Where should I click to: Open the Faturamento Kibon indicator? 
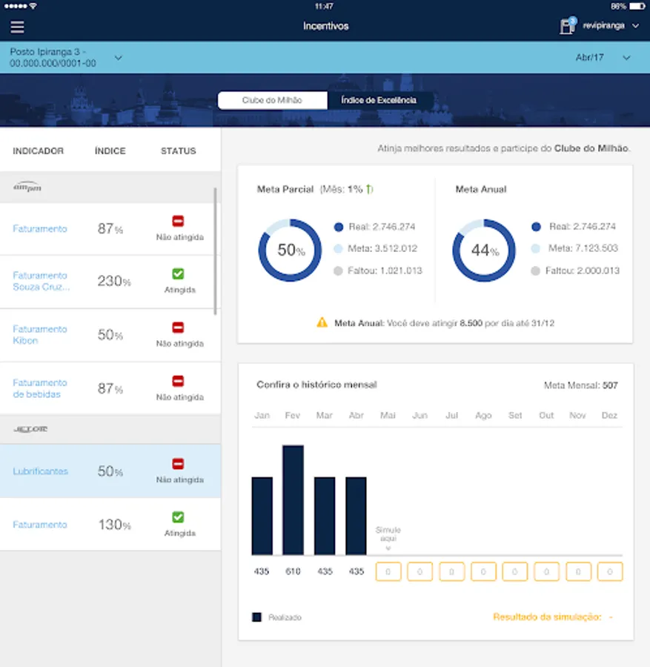coord(40,335)
